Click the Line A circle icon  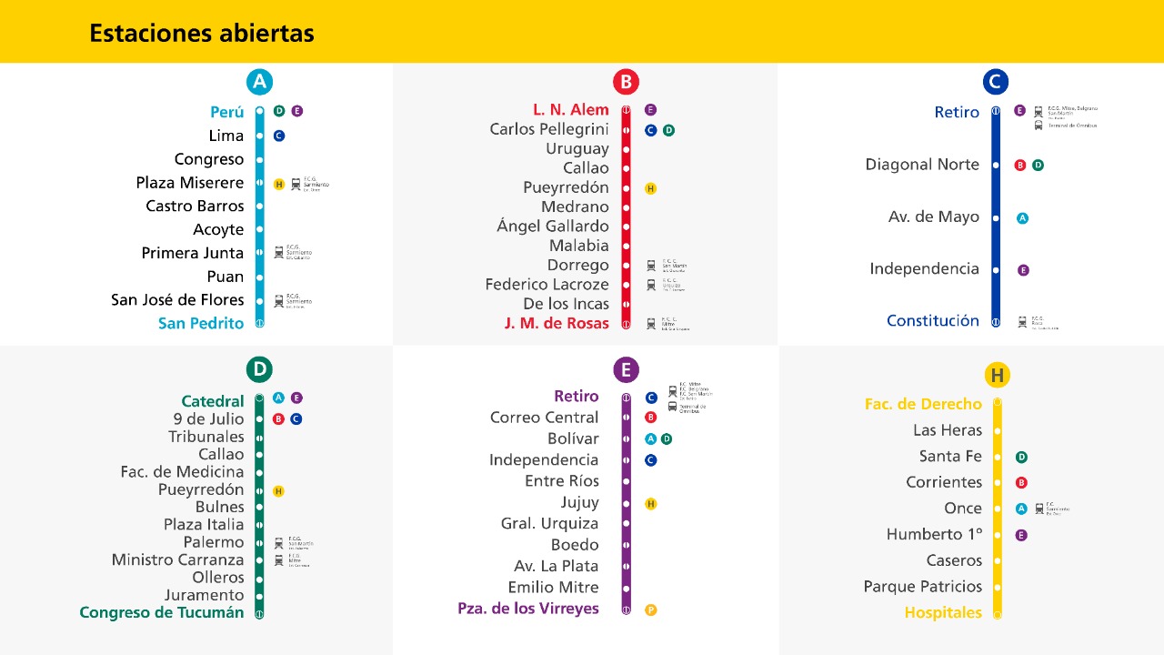pos(259,82)
